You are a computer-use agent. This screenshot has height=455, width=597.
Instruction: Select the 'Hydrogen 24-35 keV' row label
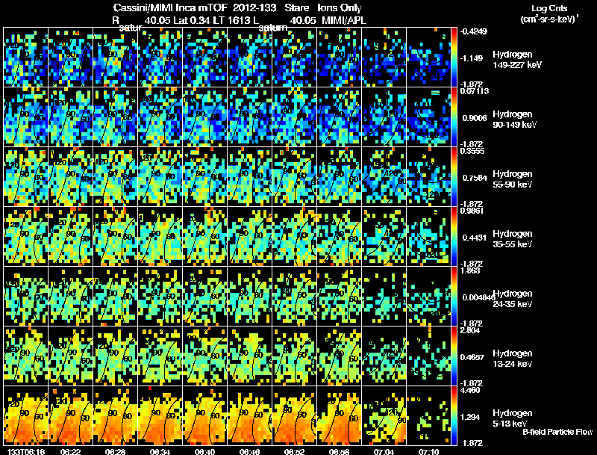point(513,299)
